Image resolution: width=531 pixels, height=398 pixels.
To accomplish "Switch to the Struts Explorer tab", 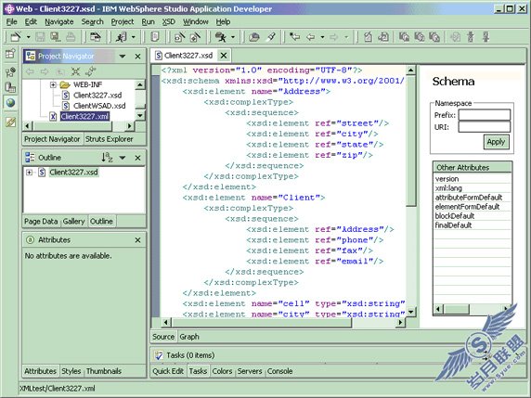I will click(109, 139).
